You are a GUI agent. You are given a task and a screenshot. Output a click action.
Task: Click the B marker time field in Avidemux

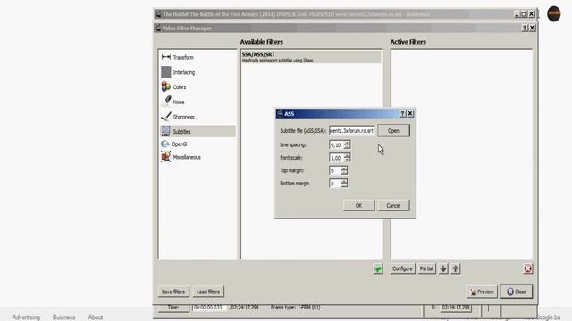[456, 308]
